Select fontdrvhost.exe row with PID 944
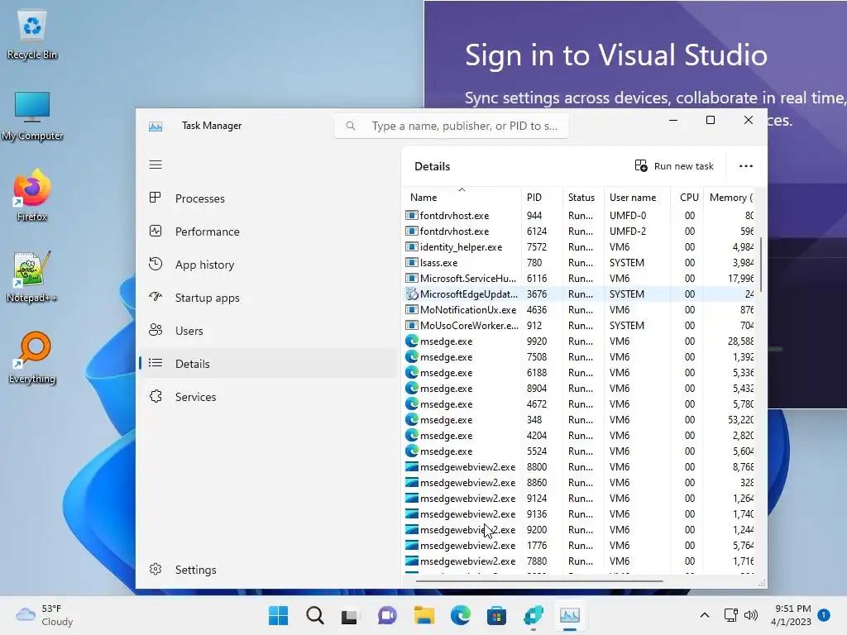The height and width of the screenshot is (635, 847). [x=579, y=216]
